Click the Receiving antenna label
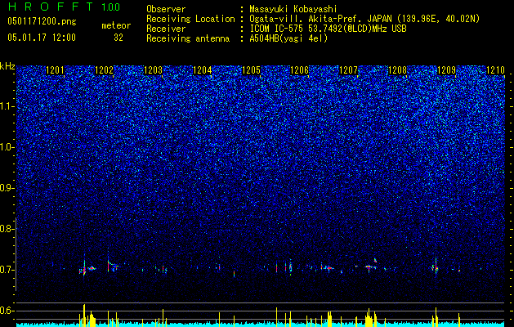The height and width of the screenshot is (327, 514). pos(188,38)
